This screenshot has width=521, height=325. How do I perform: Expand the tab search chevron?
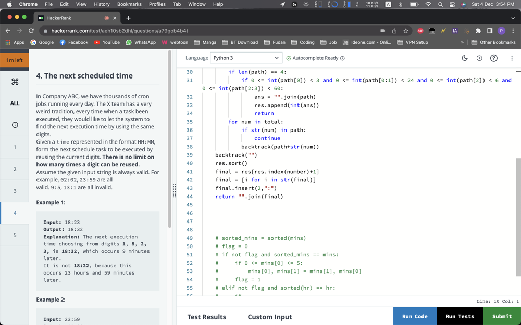click(x=513, y=18)
